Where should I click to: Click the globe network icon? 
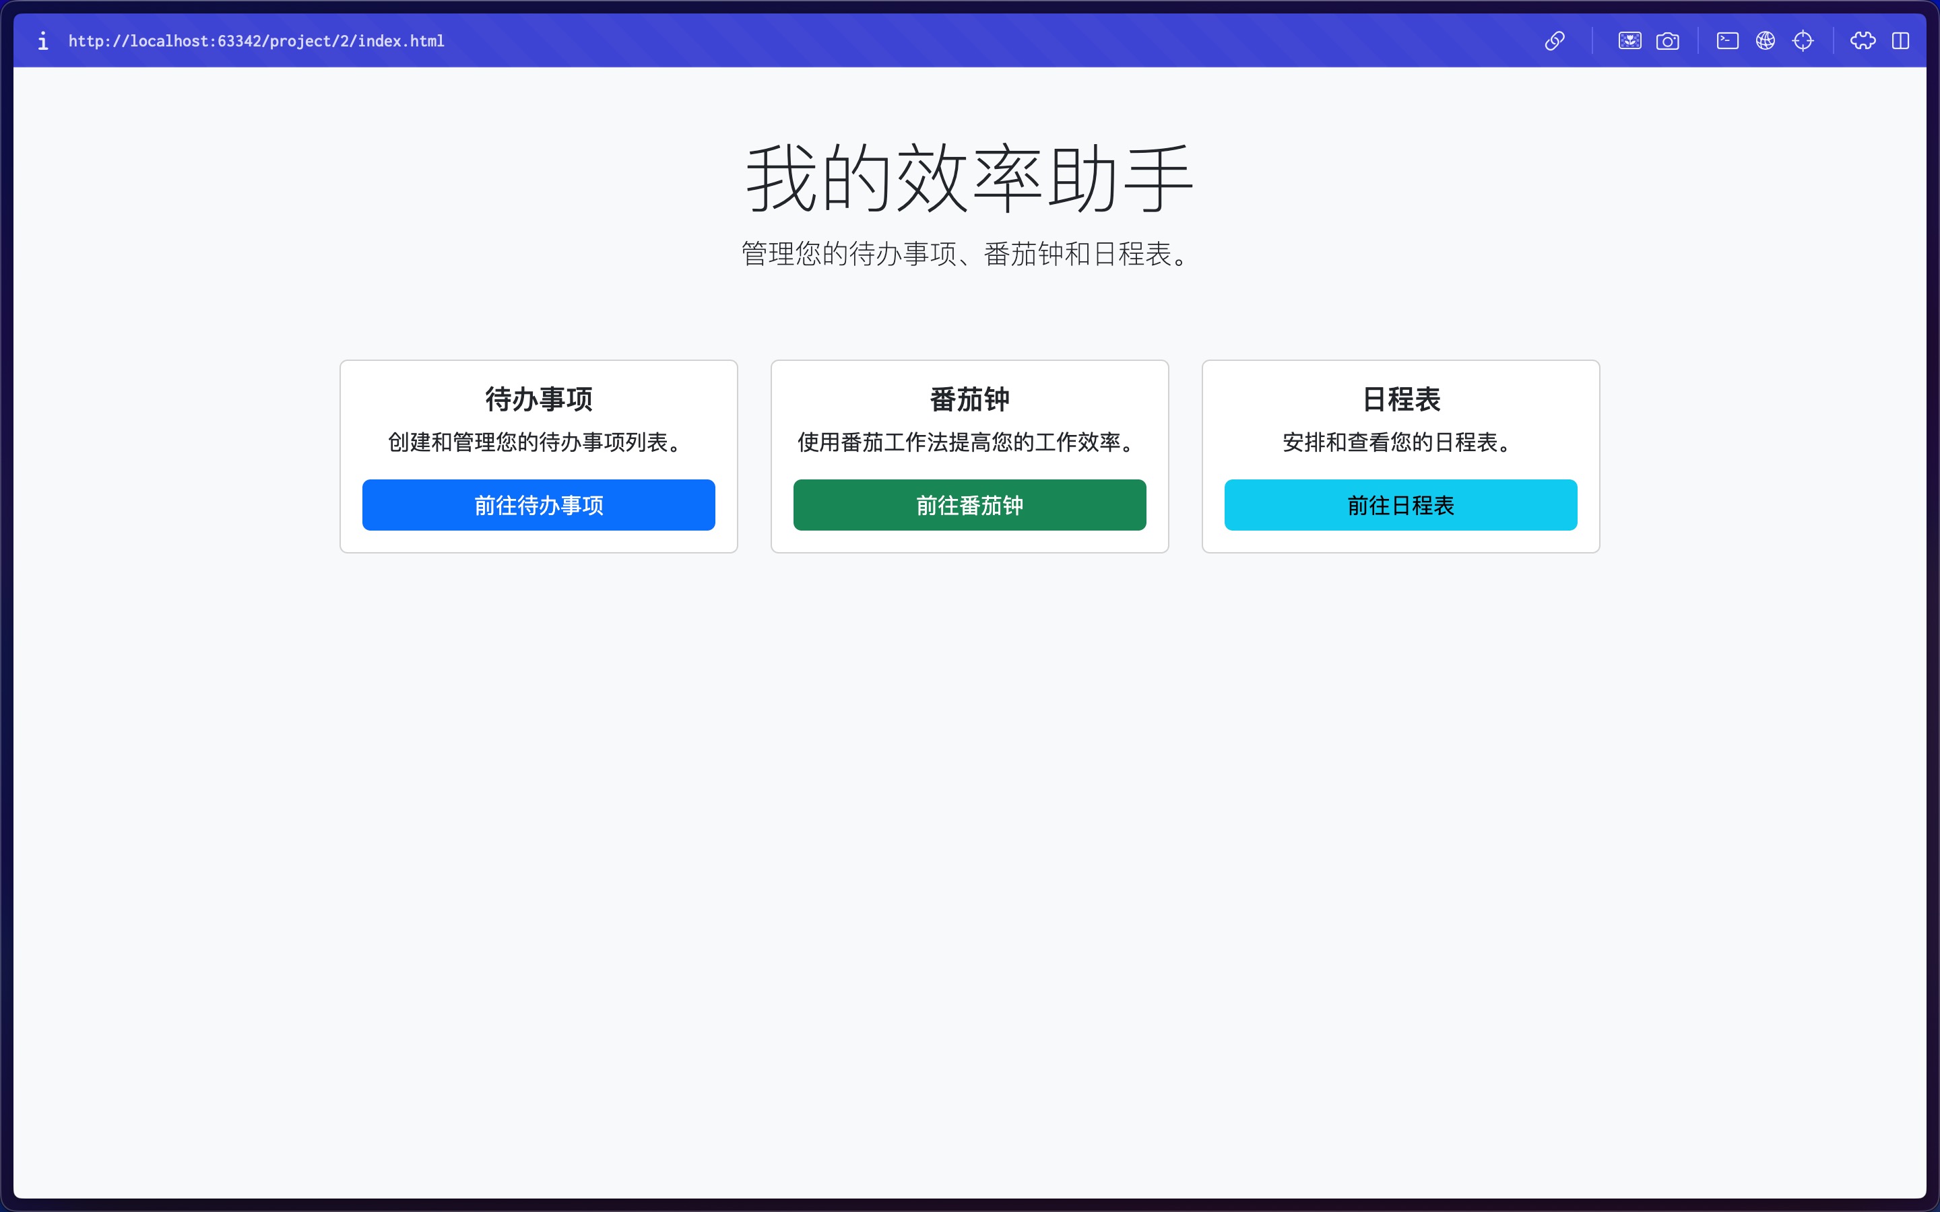pyautogui.click(x=1766, y=41)
